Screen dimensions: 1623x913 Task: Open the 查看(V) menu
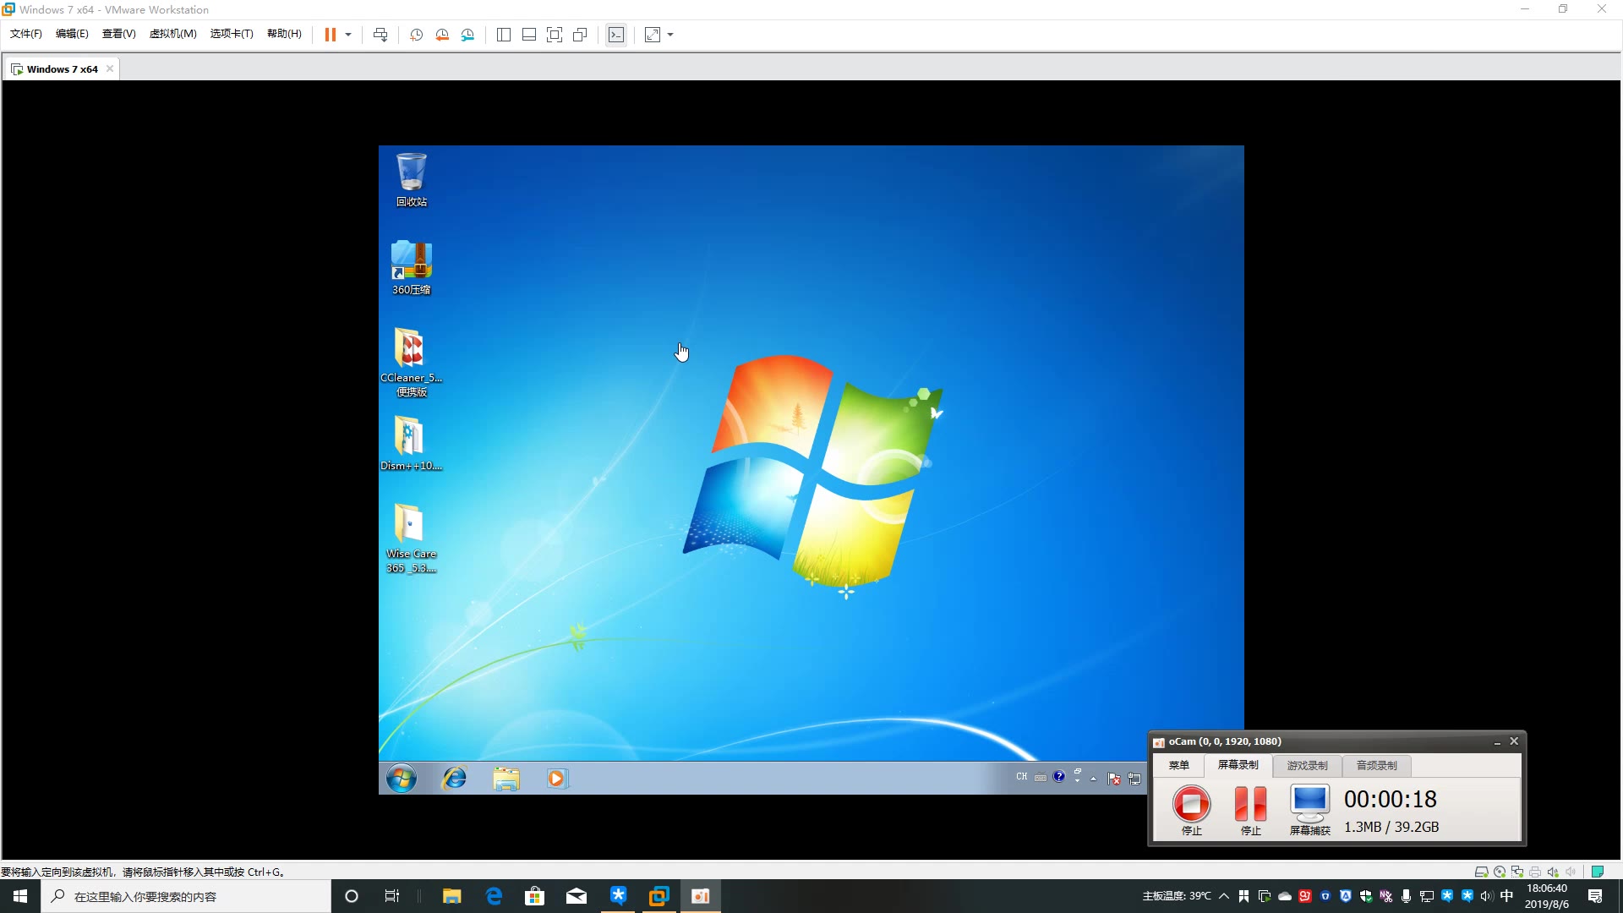118,34
